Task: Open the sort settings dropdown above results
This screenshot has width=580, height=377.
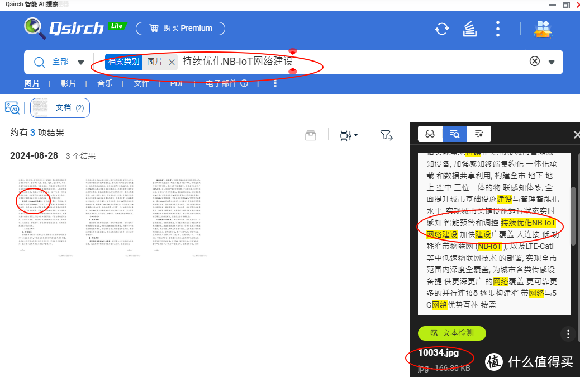Action: click(348, 135)
